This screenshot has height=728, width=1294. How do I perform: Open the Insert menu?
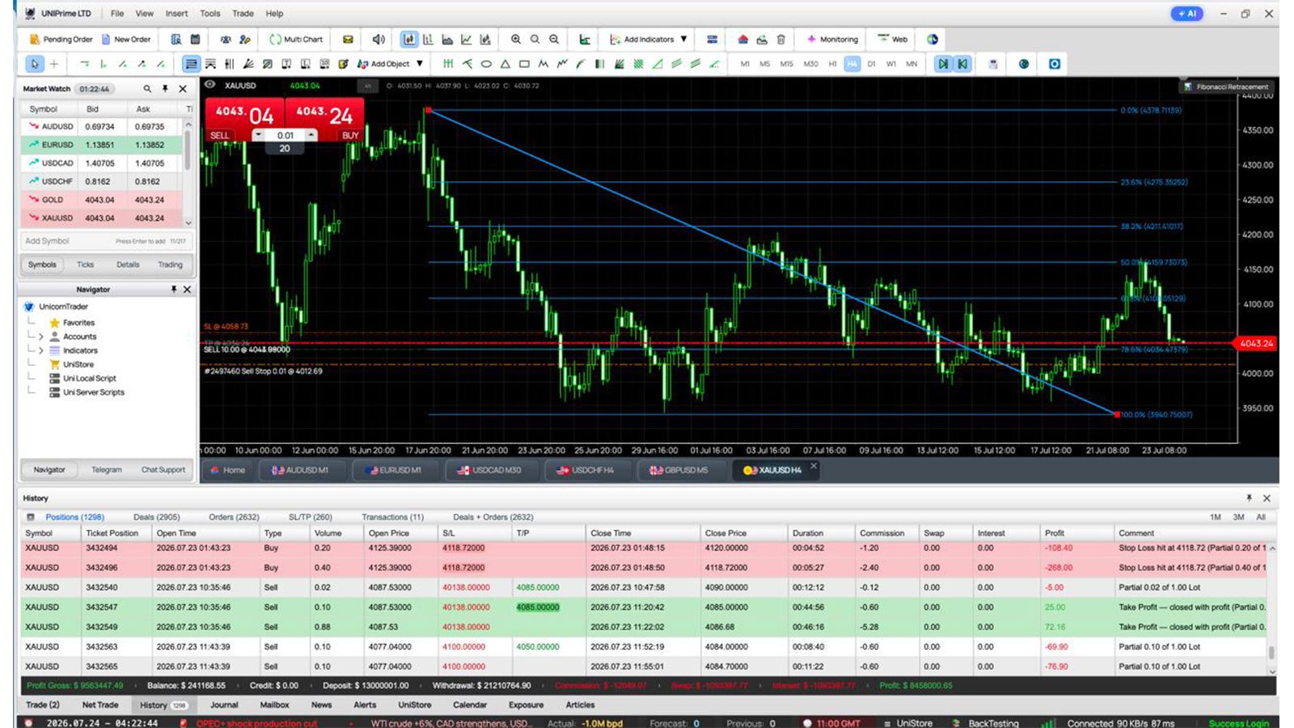(176, 14)
